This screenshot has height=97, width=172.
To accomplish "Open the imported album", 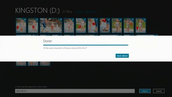I will tap(122, 56).
